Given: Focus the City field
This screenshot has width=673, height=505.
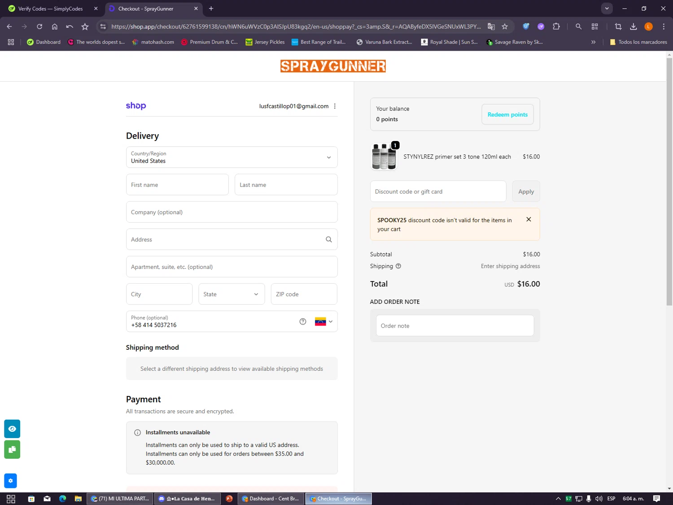Looking at the screenshot, I should click(159, 294).
